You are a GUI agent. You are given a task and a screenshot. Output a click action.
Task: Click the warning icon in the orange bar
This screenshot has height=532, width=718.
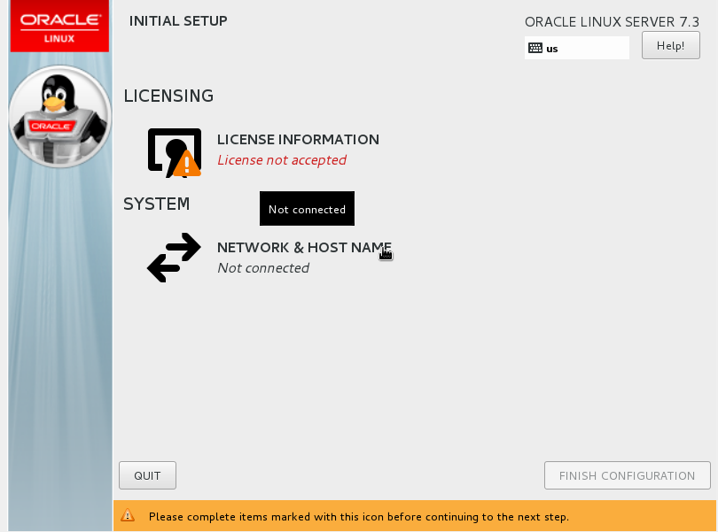(x=128, y=515)
